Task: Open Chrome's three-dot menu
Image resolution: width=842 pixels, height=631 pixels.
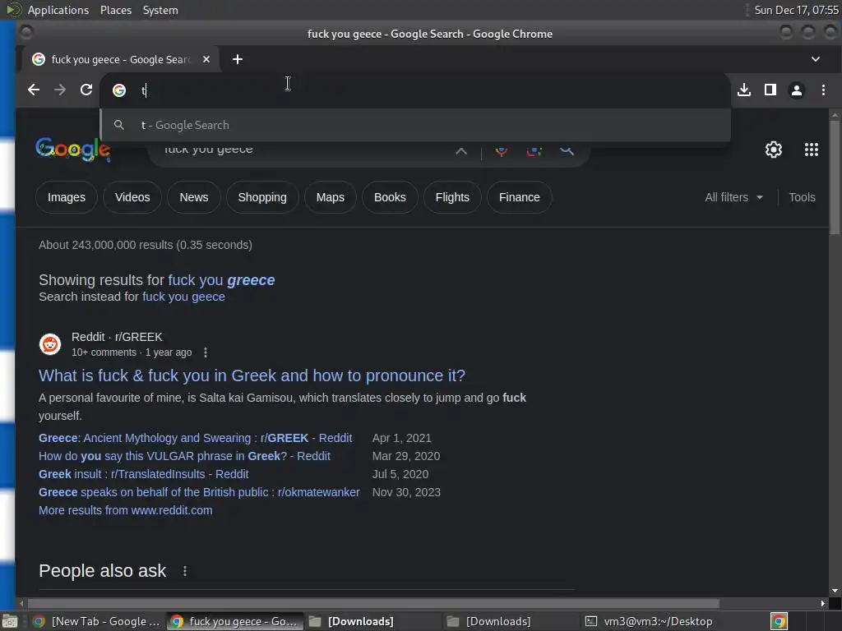Action: point(823,90)
